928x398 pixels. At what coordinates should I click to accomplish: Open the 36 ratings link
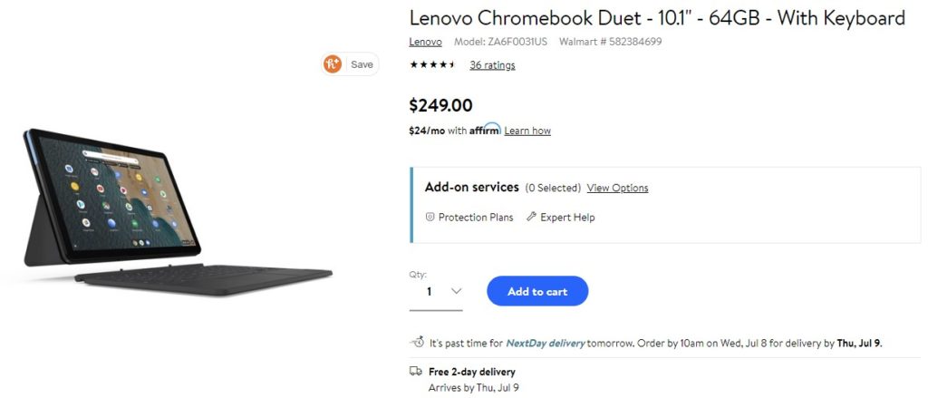[492, 65]
